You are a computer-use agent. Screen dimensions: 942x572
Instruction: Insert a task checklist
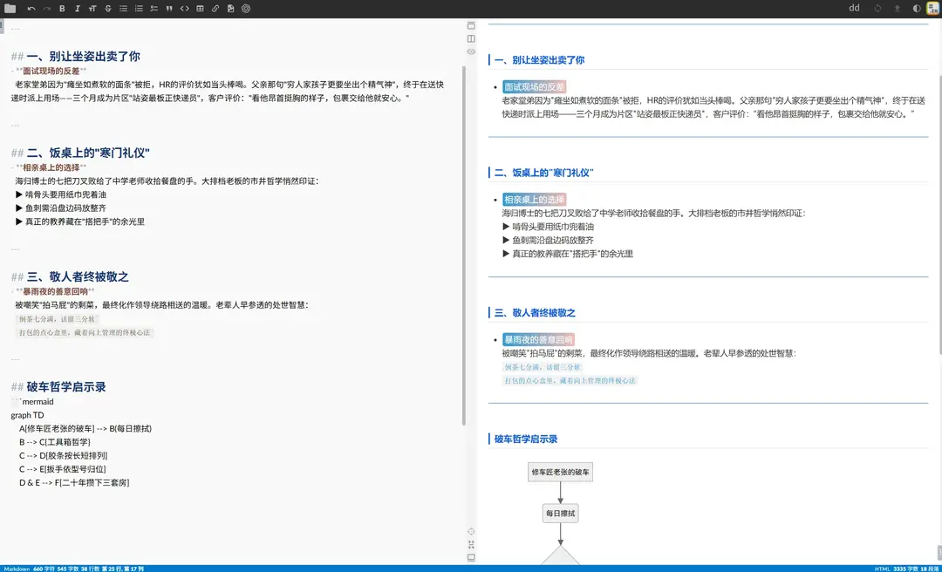[154, 8]
